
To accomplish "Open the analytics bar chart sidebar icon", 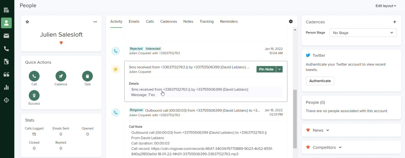I will click(x=6, y=87).
